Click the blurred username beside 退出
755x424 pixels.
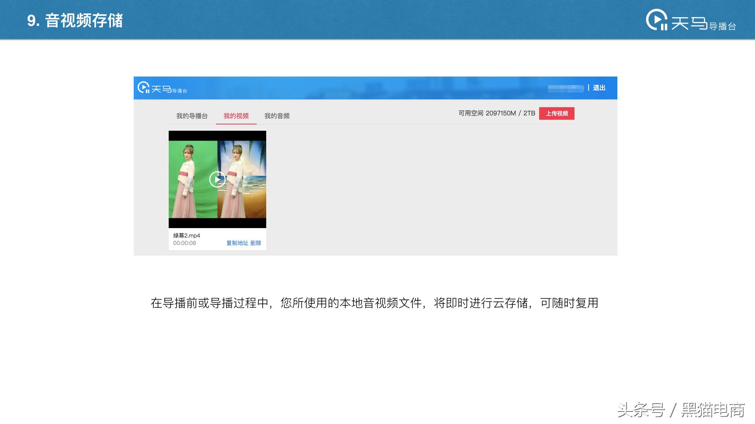click(x=566, y=88)
